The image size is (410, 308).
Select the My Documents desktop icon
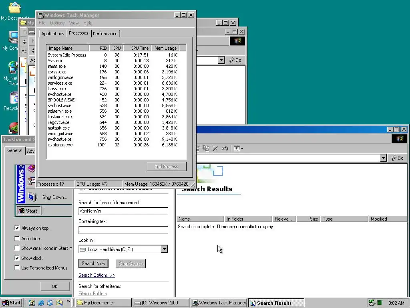14,11
